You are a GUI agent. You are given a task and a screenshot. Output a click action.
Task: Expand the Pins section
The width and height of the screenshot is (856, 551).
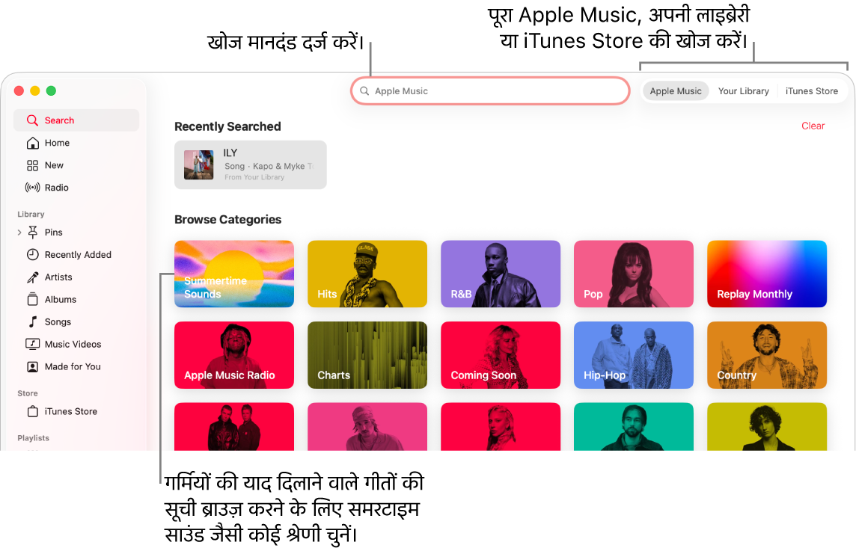click(x=20, y=232)
